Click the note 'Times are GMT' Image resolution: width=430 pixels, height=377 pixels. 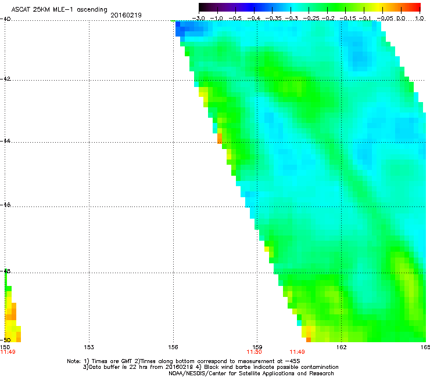112,361
